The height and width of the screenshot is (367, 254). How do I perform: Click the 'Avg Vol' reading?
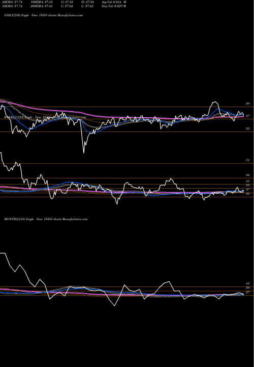tap(114, 2)
